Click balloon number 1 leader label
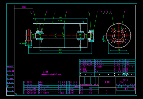Viewport: 143px width, 99px height. [55, 12]
